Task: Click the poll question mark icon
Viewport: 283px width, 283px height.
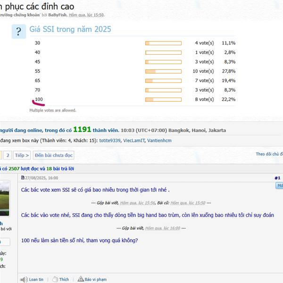Action: [x=19, y=32]
